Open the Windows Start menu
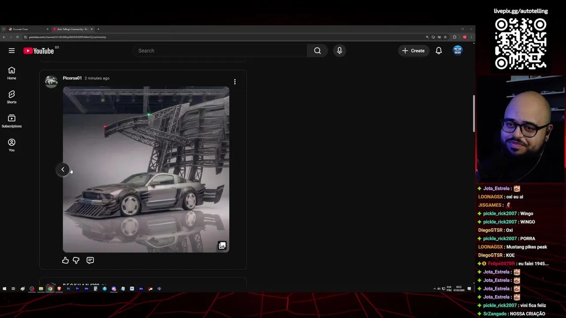The image size is (566, 318). coord(4,289)
